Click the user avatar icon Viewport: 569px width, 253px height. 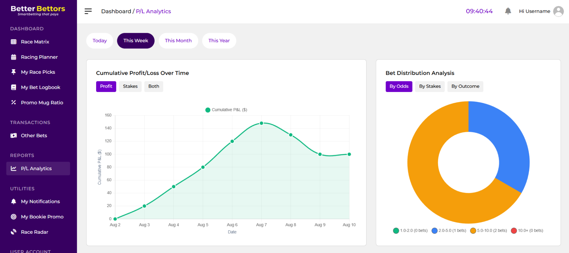558,11
